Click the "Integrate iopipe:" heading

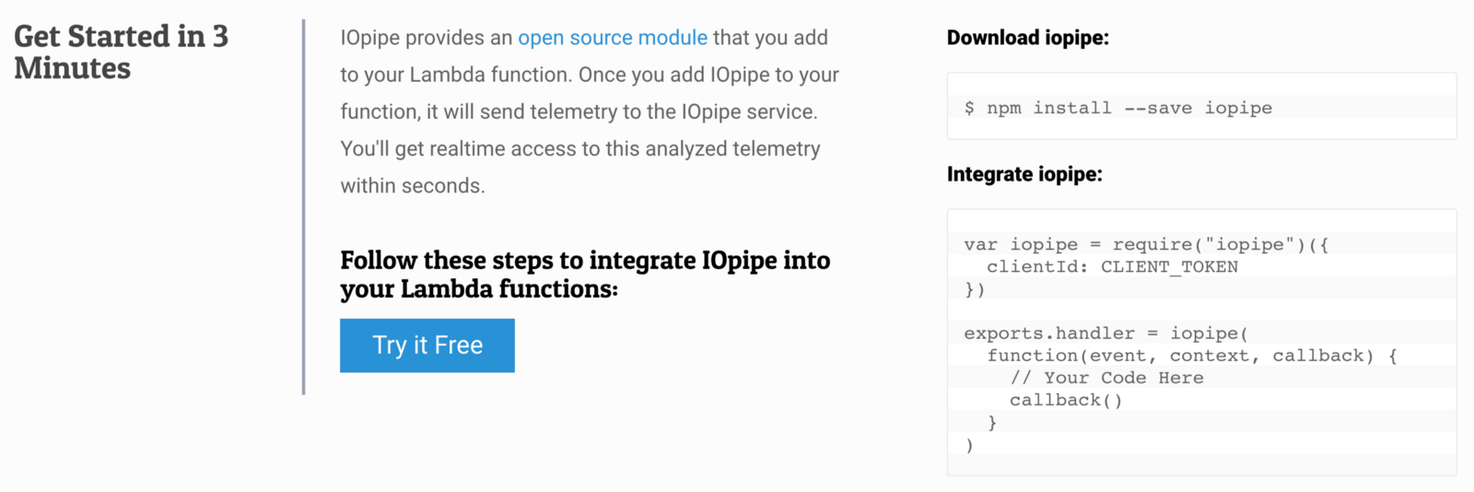click(x=1024, y=174)
